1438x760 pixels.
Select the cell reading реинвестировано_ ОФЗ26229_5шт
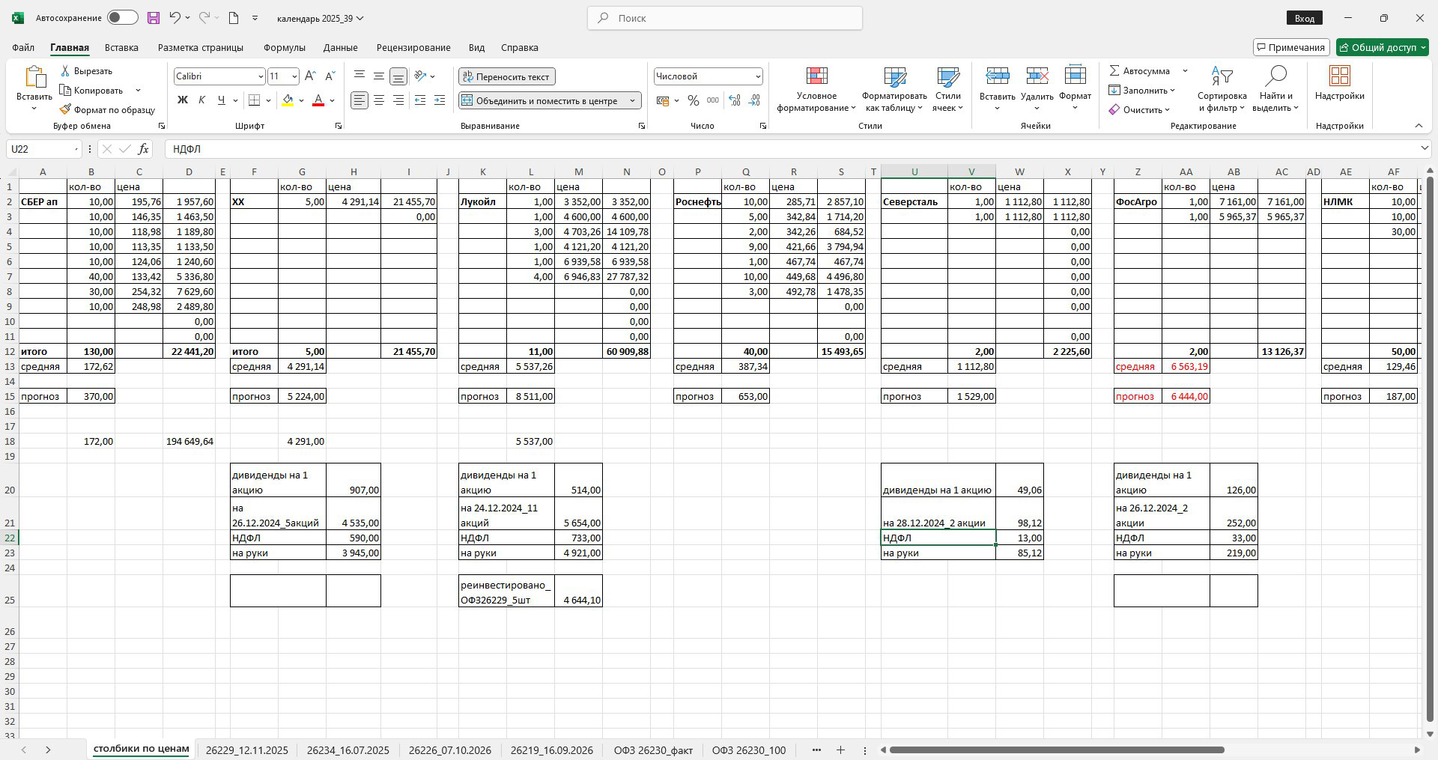click(x=506, y=591)
